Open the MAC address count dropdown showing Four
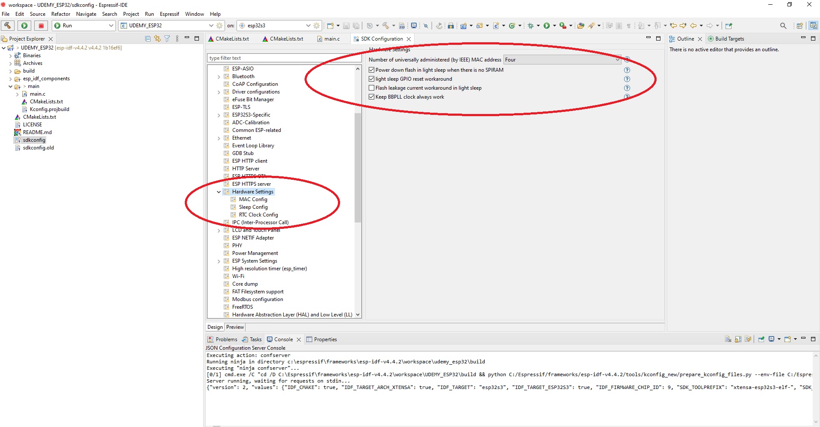Viewport: 820px width, 427px height. coord(562,60)
